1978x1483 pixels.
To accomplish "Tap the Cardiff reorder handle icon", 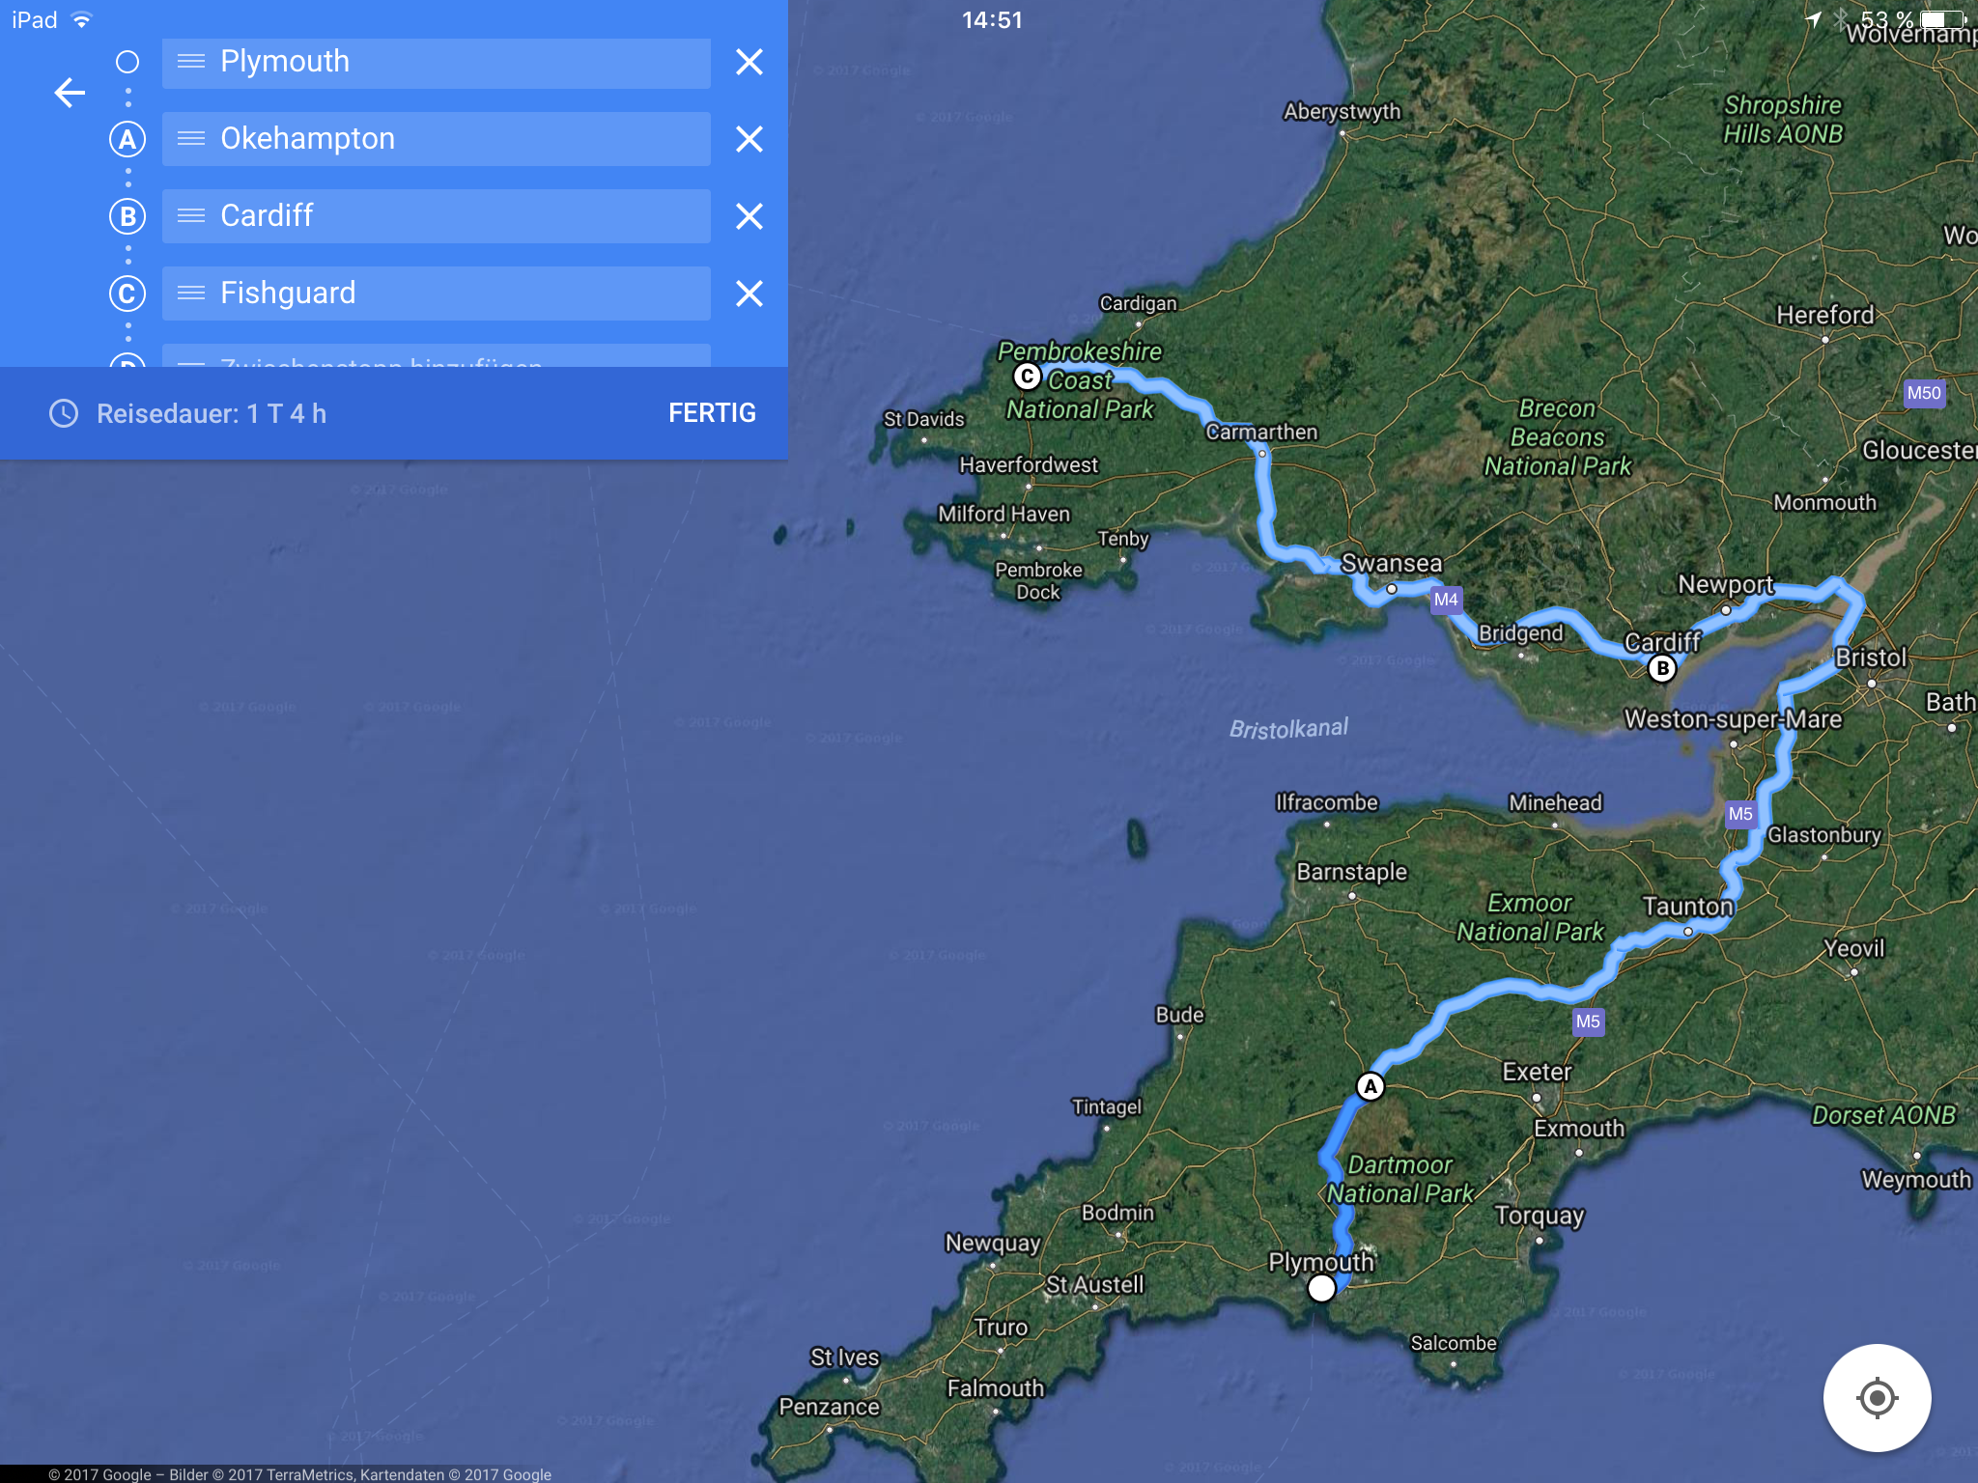I will (191, 216).
